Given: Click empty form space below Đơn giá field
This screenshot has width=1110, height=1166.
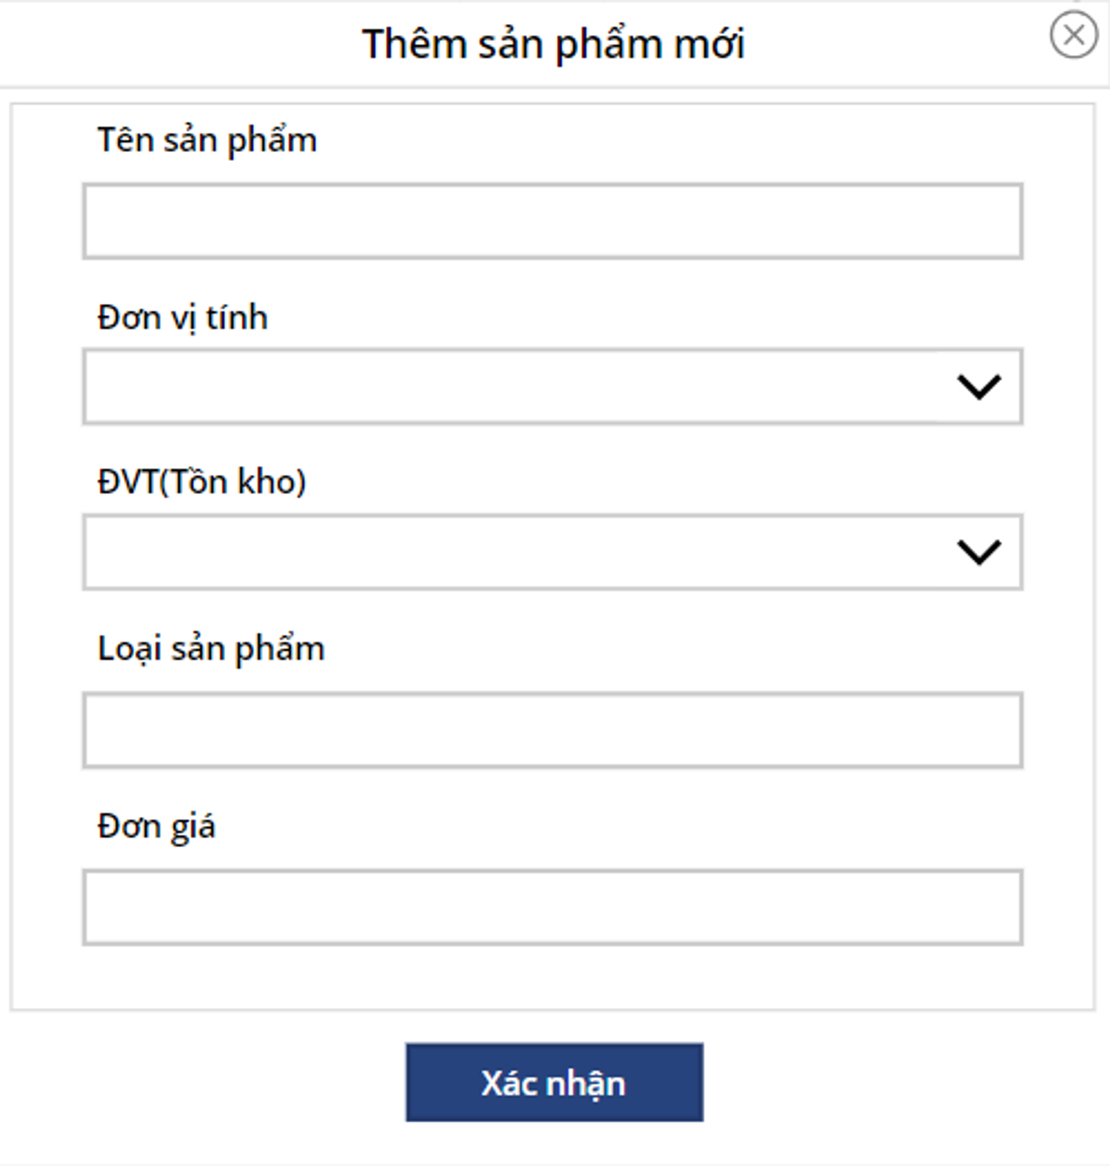Looking at the screenshot, I should 552,977.
